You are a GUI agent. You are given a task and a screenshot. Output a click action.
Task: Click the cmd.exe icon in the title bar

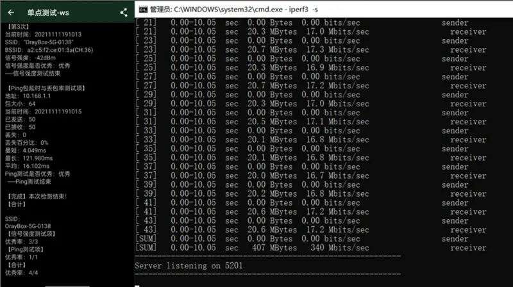click(143, 10)
